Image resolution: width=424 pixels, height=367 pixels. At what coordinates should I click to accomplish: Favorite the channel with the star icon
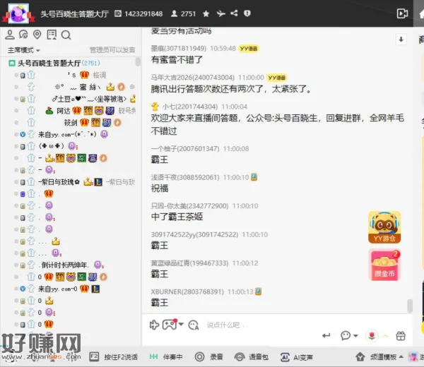pyautogui.click(x=206, y=13)
